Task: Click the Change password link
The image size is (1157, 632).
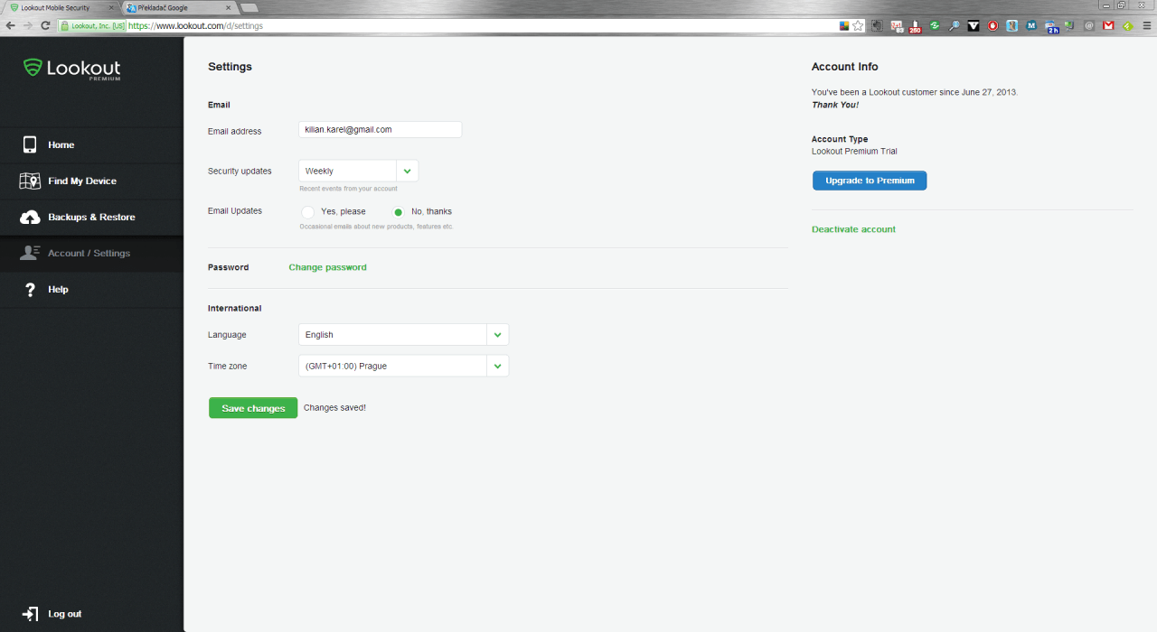Action: click(327, 267)
